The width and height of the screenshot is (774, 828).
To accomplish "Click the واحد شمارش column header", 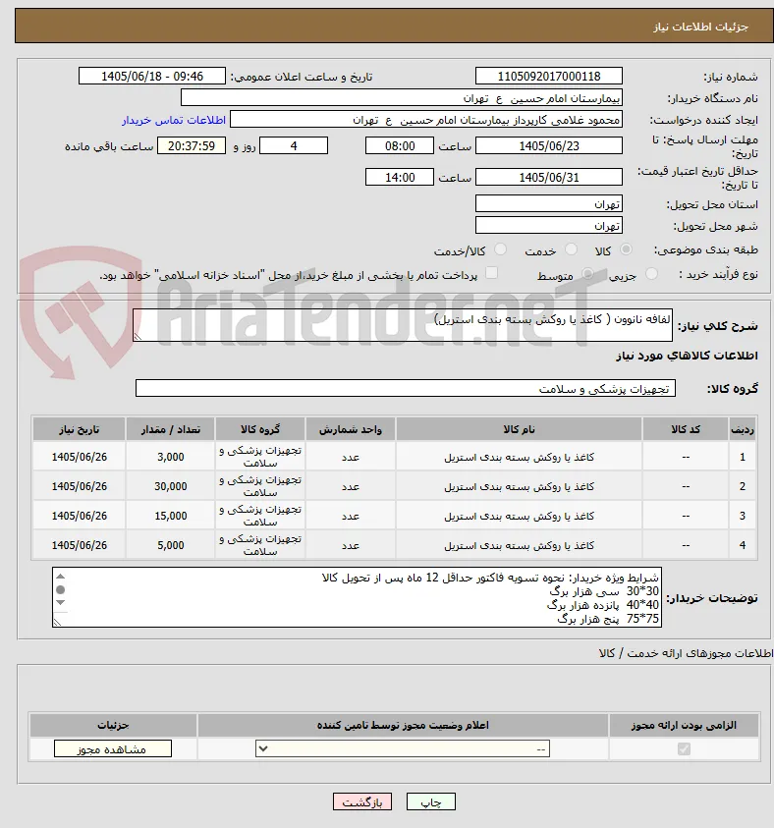I will click(350, 429).
